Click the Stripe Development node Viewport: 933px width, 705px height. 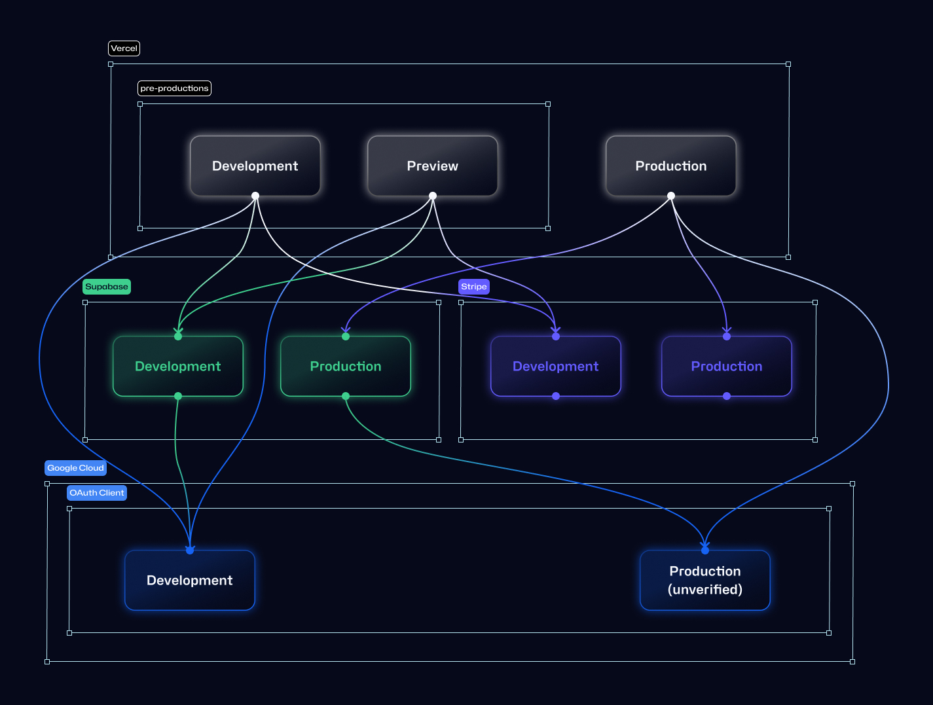(x=555, y=366)
